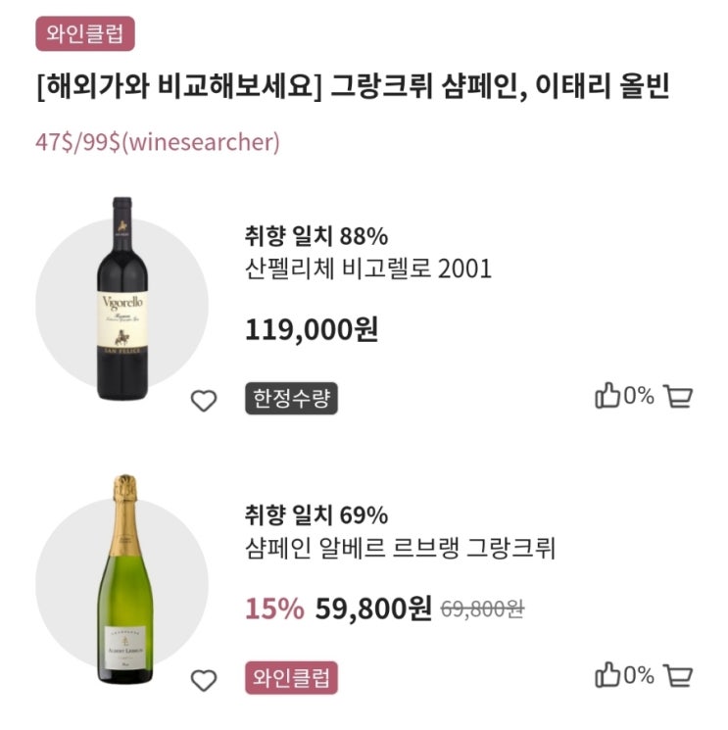This screenshot has width=728, height=730.
Task: Click the 한정수량 badge
Action: (291, 399)
